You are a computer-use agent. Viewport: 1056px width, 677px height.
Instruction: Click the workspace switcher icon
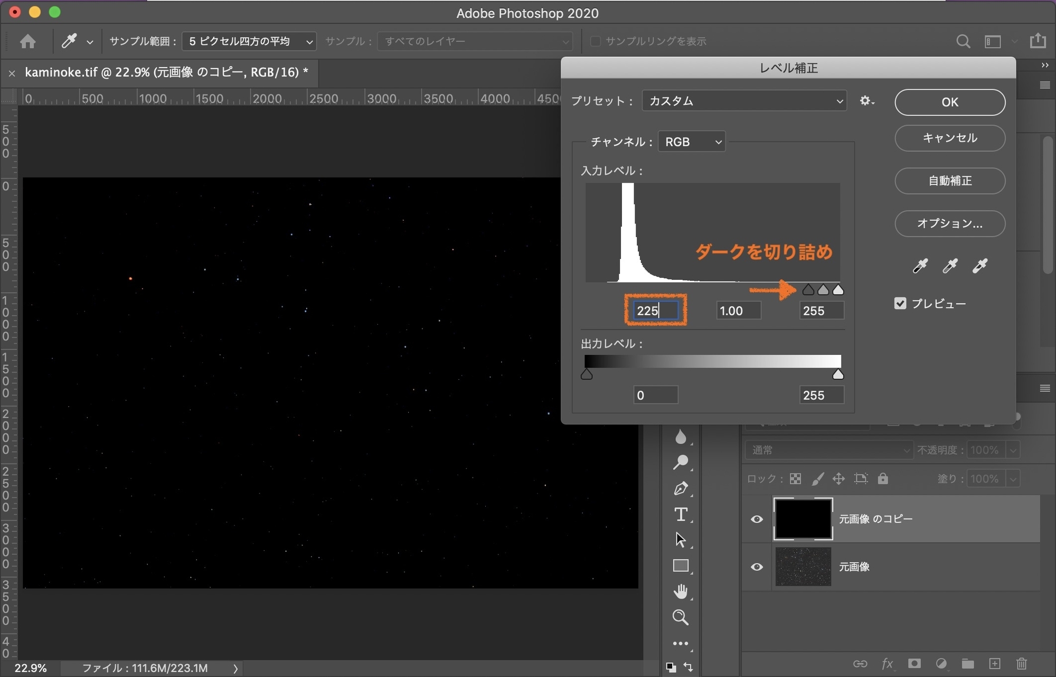click(x=993, y=41)
